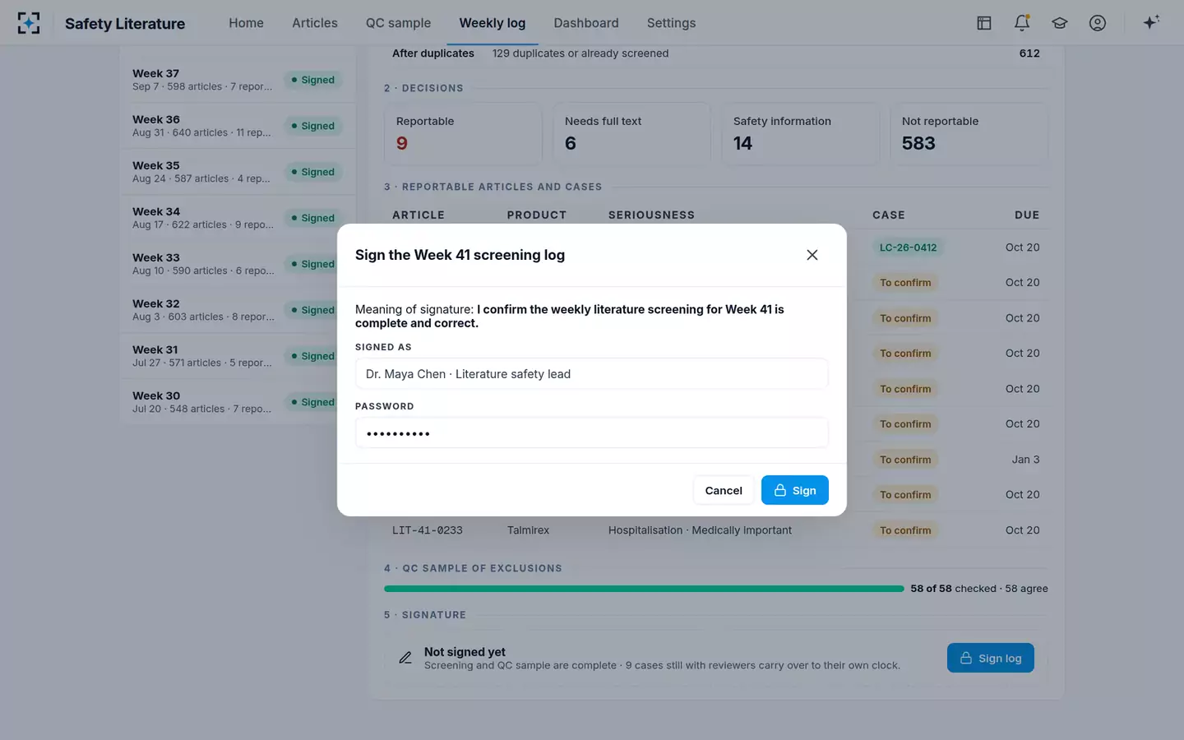Viewport: 1184px width, 740px height.
Task: Click the Jan 3 due date
Action: point(1025,460)
